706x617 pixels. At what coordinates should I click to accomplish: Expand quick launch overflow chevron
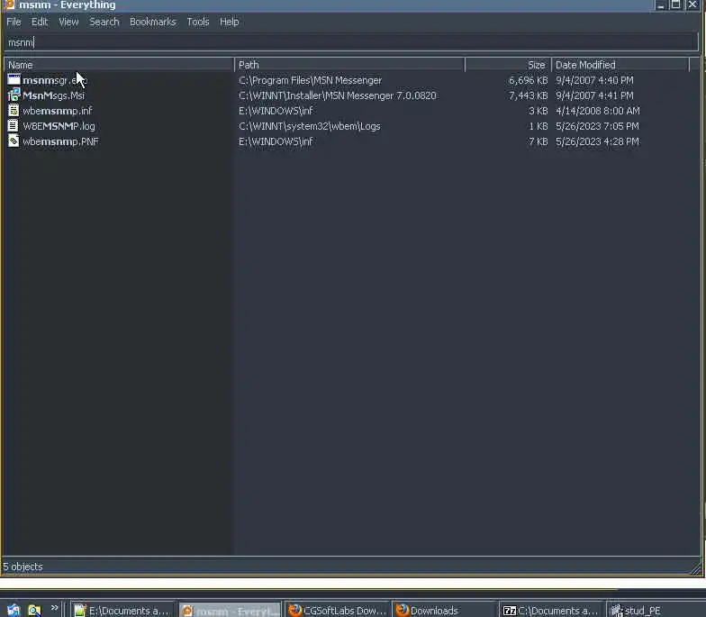coord(54,608)
